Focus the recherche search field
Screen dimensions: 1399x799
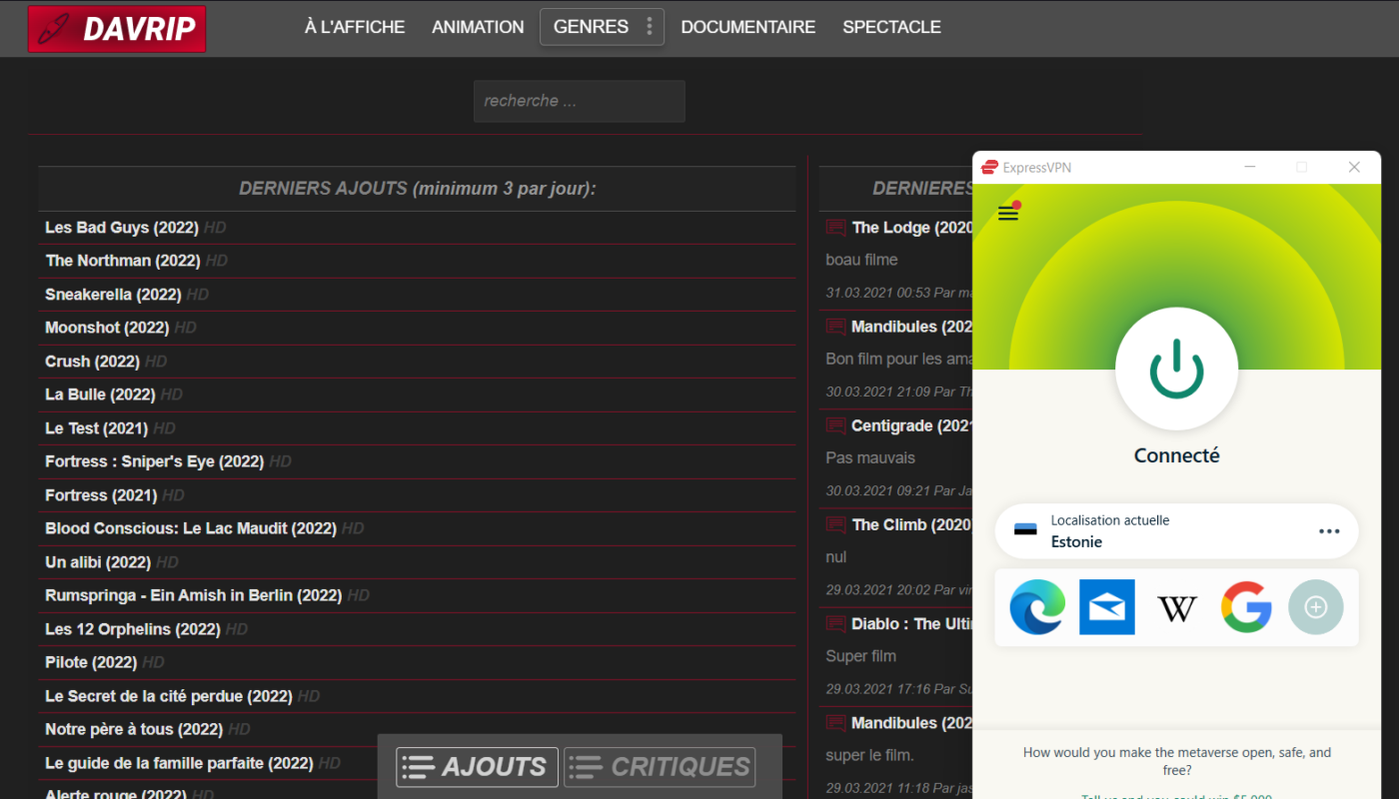580,101
